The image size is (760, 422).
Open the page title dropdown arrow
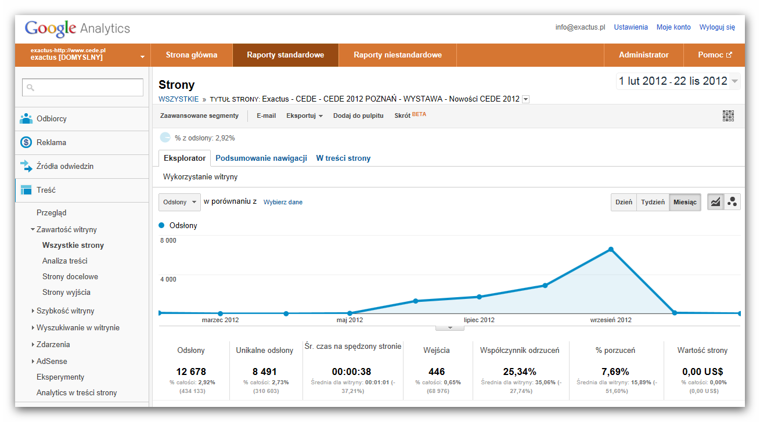[x=525, y=99]
